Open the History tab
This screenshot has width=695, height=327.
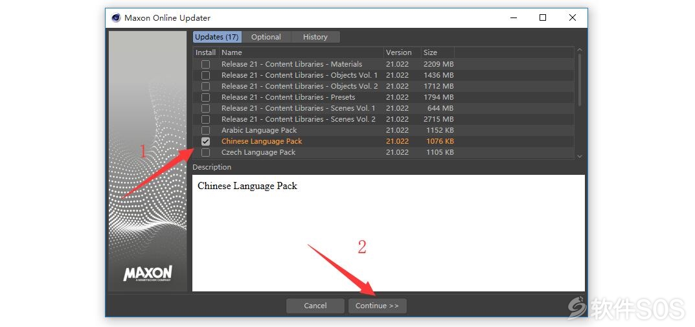[315, 37]
